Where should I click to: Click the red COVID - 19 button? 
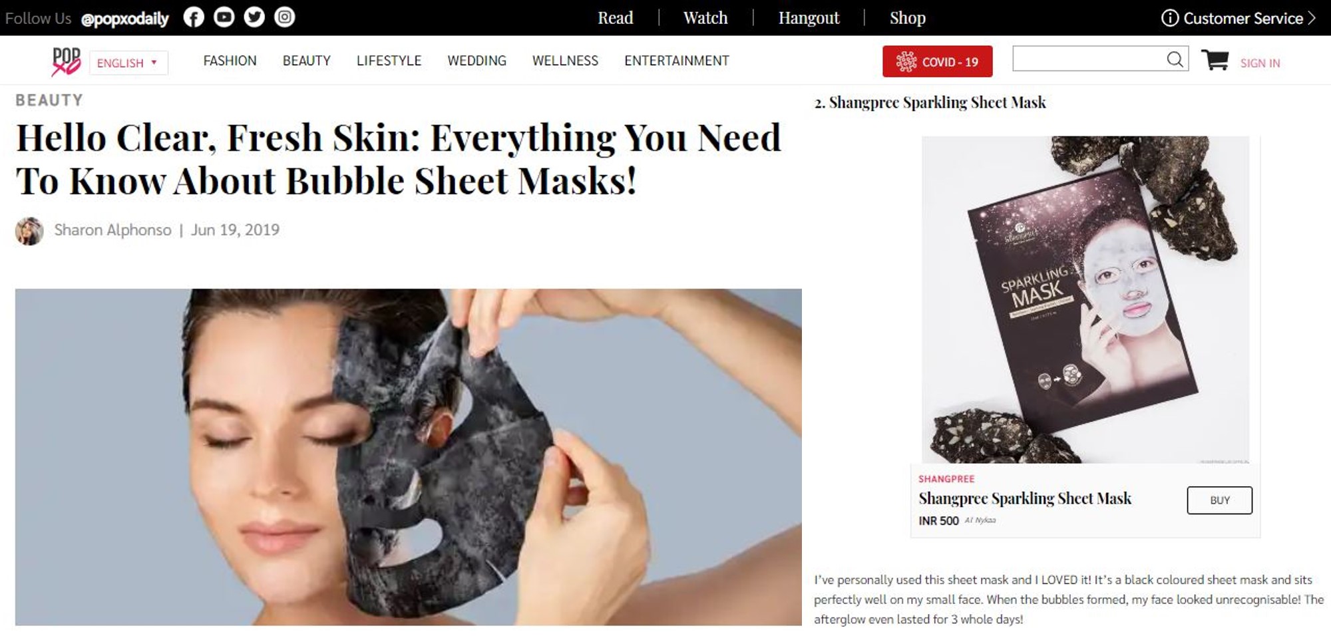(937, 61)
